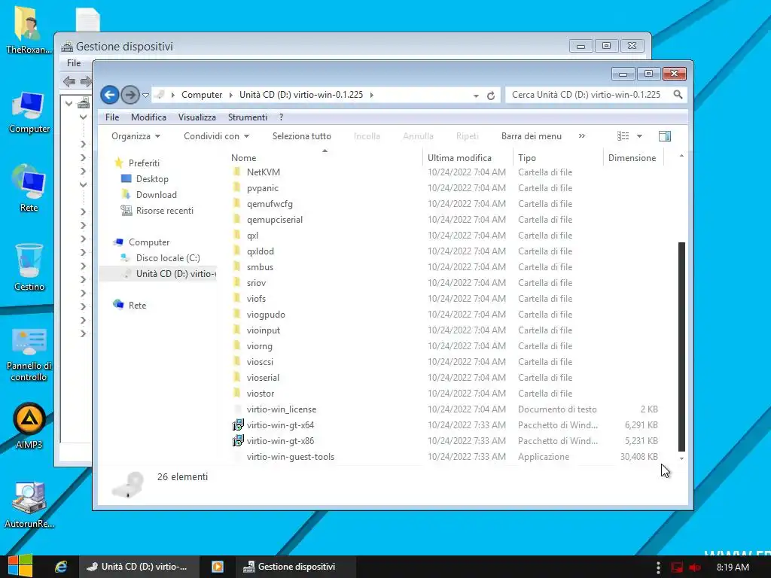
Task: Open the File menu in Explorer
Action: point(112,117)
